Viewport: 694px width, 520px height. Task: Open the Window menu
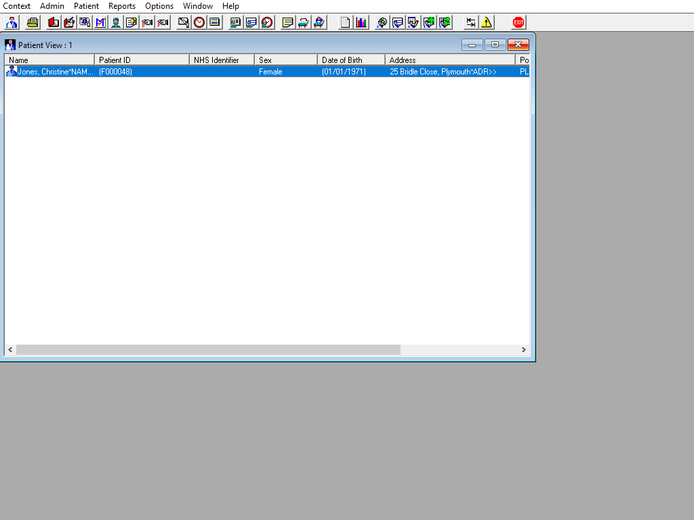tap(197, 6)
